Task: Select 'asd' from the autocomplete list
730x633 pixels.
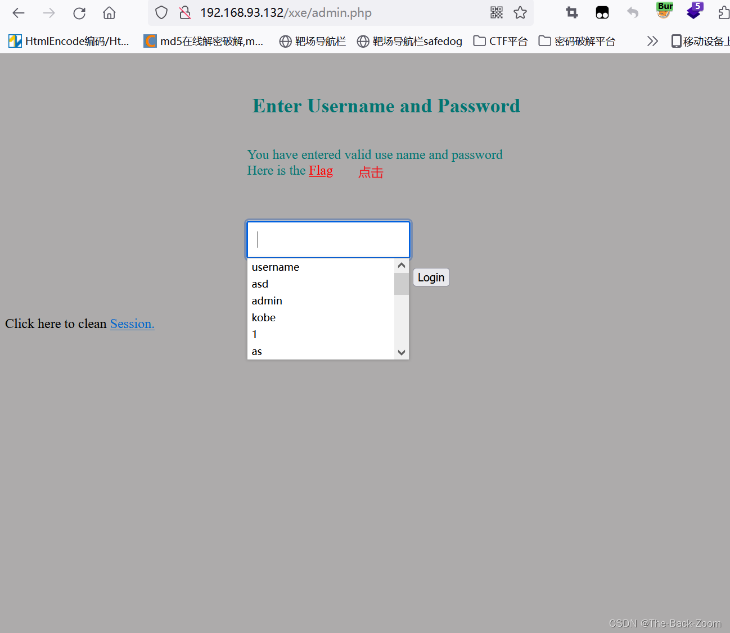Action: pyautogui.click(x=321, y=284)
